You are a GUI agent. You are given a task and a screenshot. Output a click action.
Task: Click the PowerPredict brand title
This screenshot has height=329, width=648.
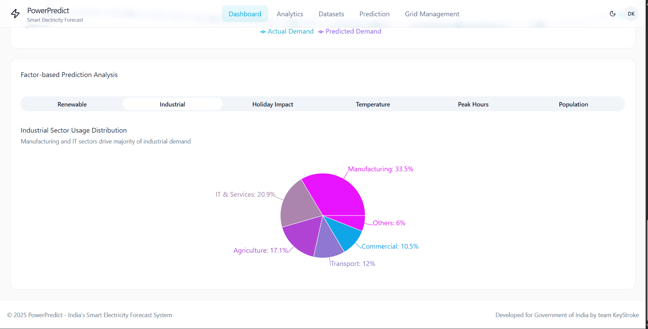(x=48, y=11)
